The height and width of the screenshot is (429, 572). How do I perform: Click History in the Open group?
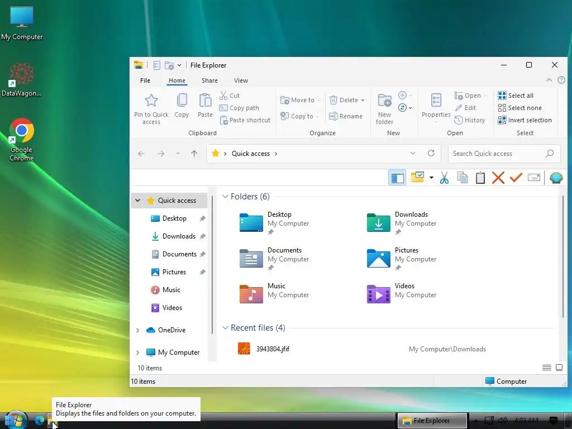(469, 120)
